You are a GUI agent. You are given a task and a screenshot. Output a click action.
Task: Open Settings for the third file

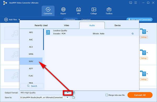point(144,79)
